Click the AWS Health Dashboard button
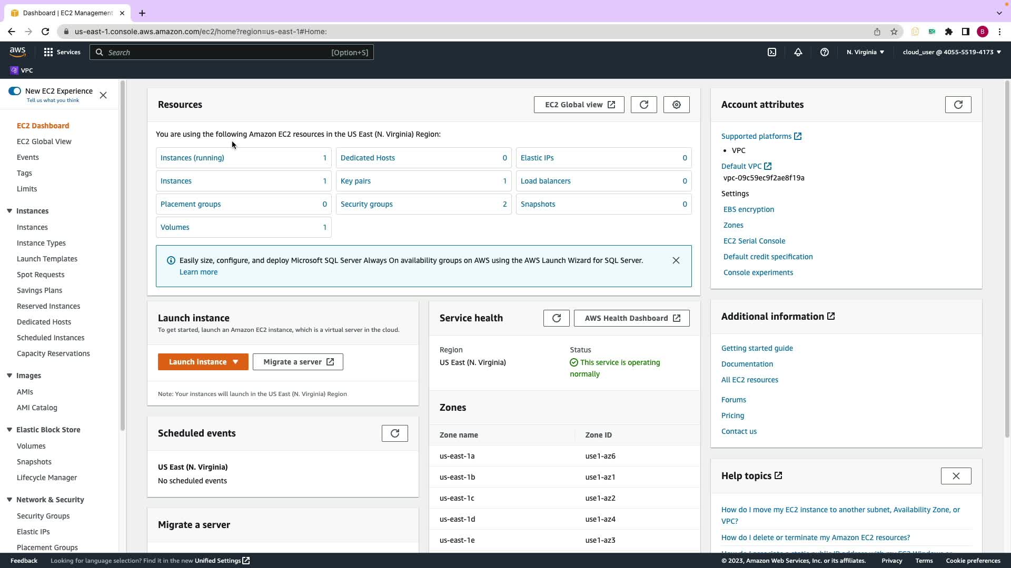This screenshot has width=1011, height=568. pos(631,318)
